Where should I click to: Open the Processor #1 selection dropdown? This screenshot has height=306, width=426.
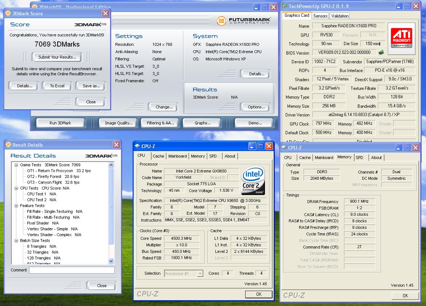[x=200, y=274]
